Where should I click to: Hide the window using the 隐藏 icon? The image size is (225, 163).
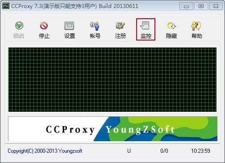[x=171, y=30]
